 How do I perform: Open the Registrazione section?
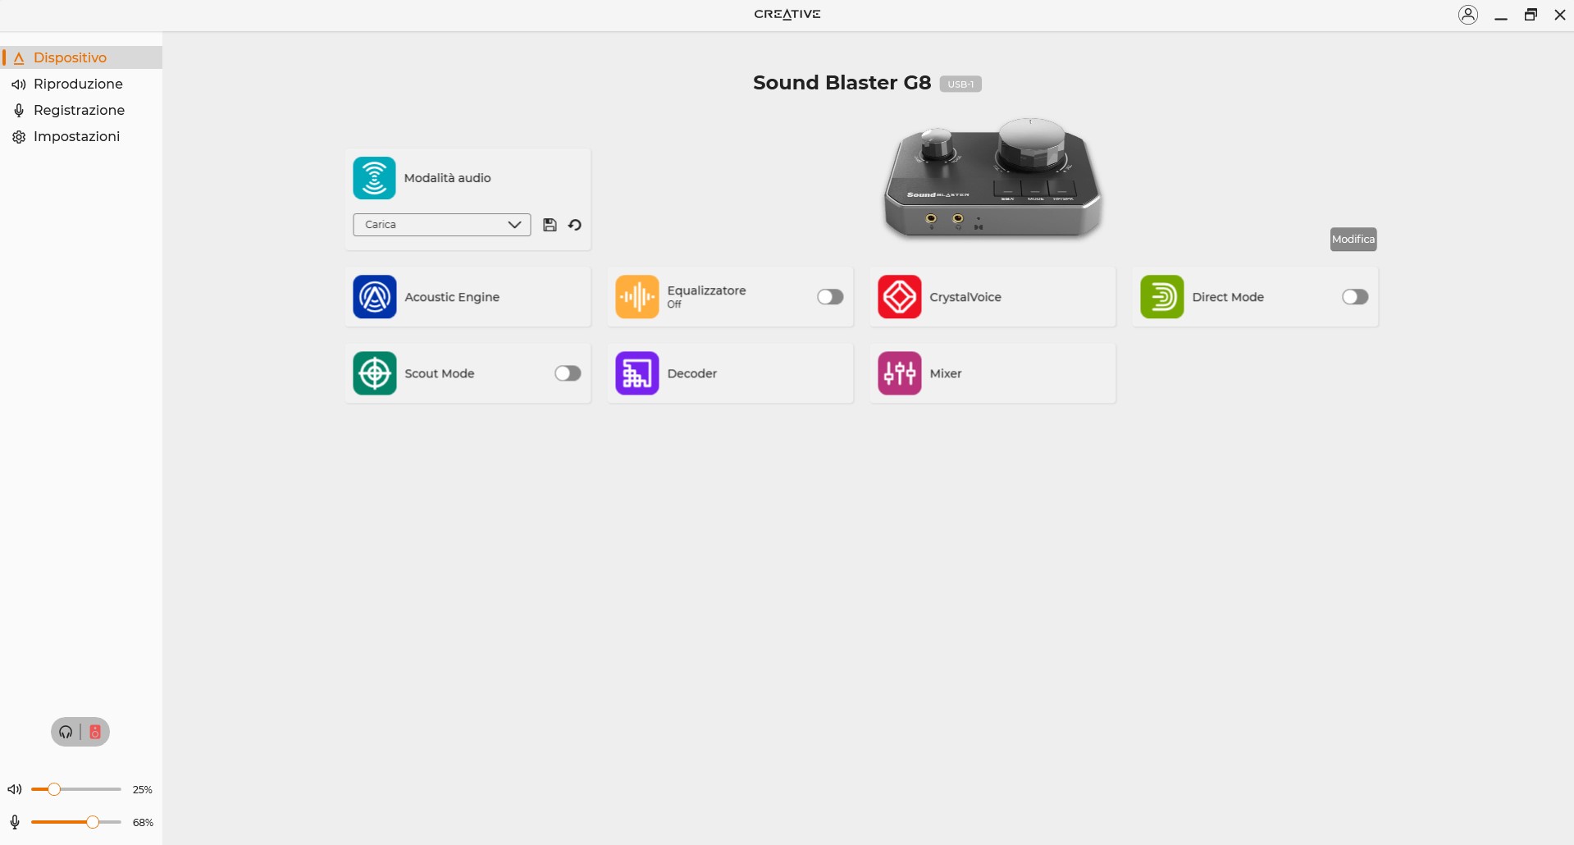point(81,110)
